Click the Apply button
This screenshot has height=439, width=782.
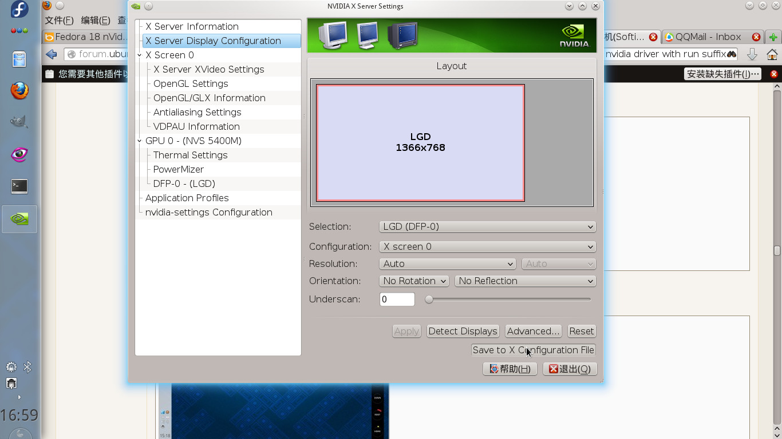[x=407, y=332]
